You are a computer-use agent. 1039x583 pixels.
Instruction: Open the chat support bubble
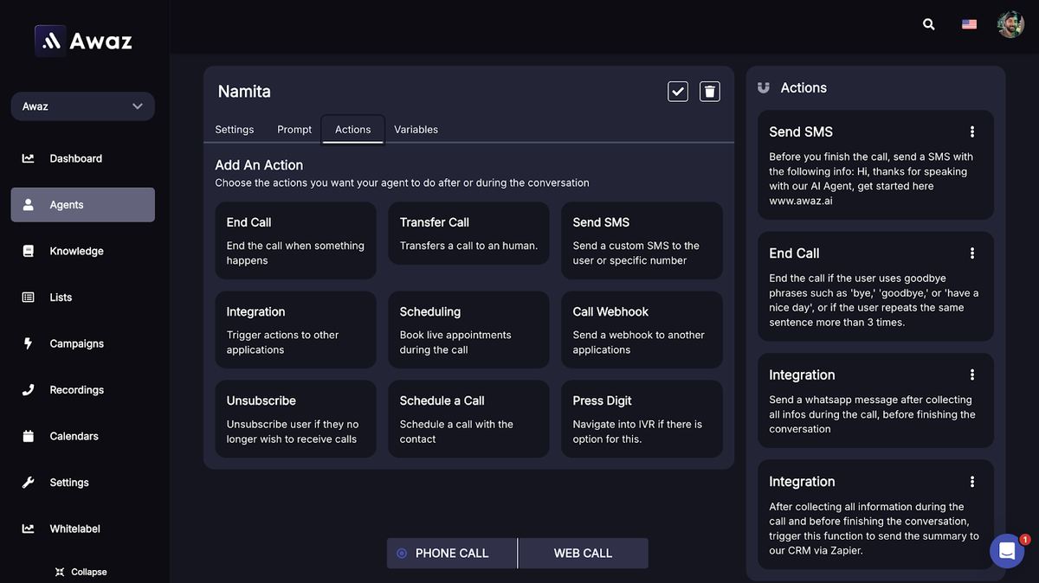click(1006, 551)
